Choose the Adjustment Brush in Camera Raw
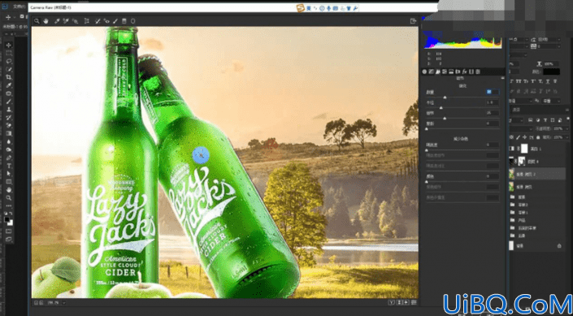This screenshot has height=316, width=573. [x=115, y=21]
